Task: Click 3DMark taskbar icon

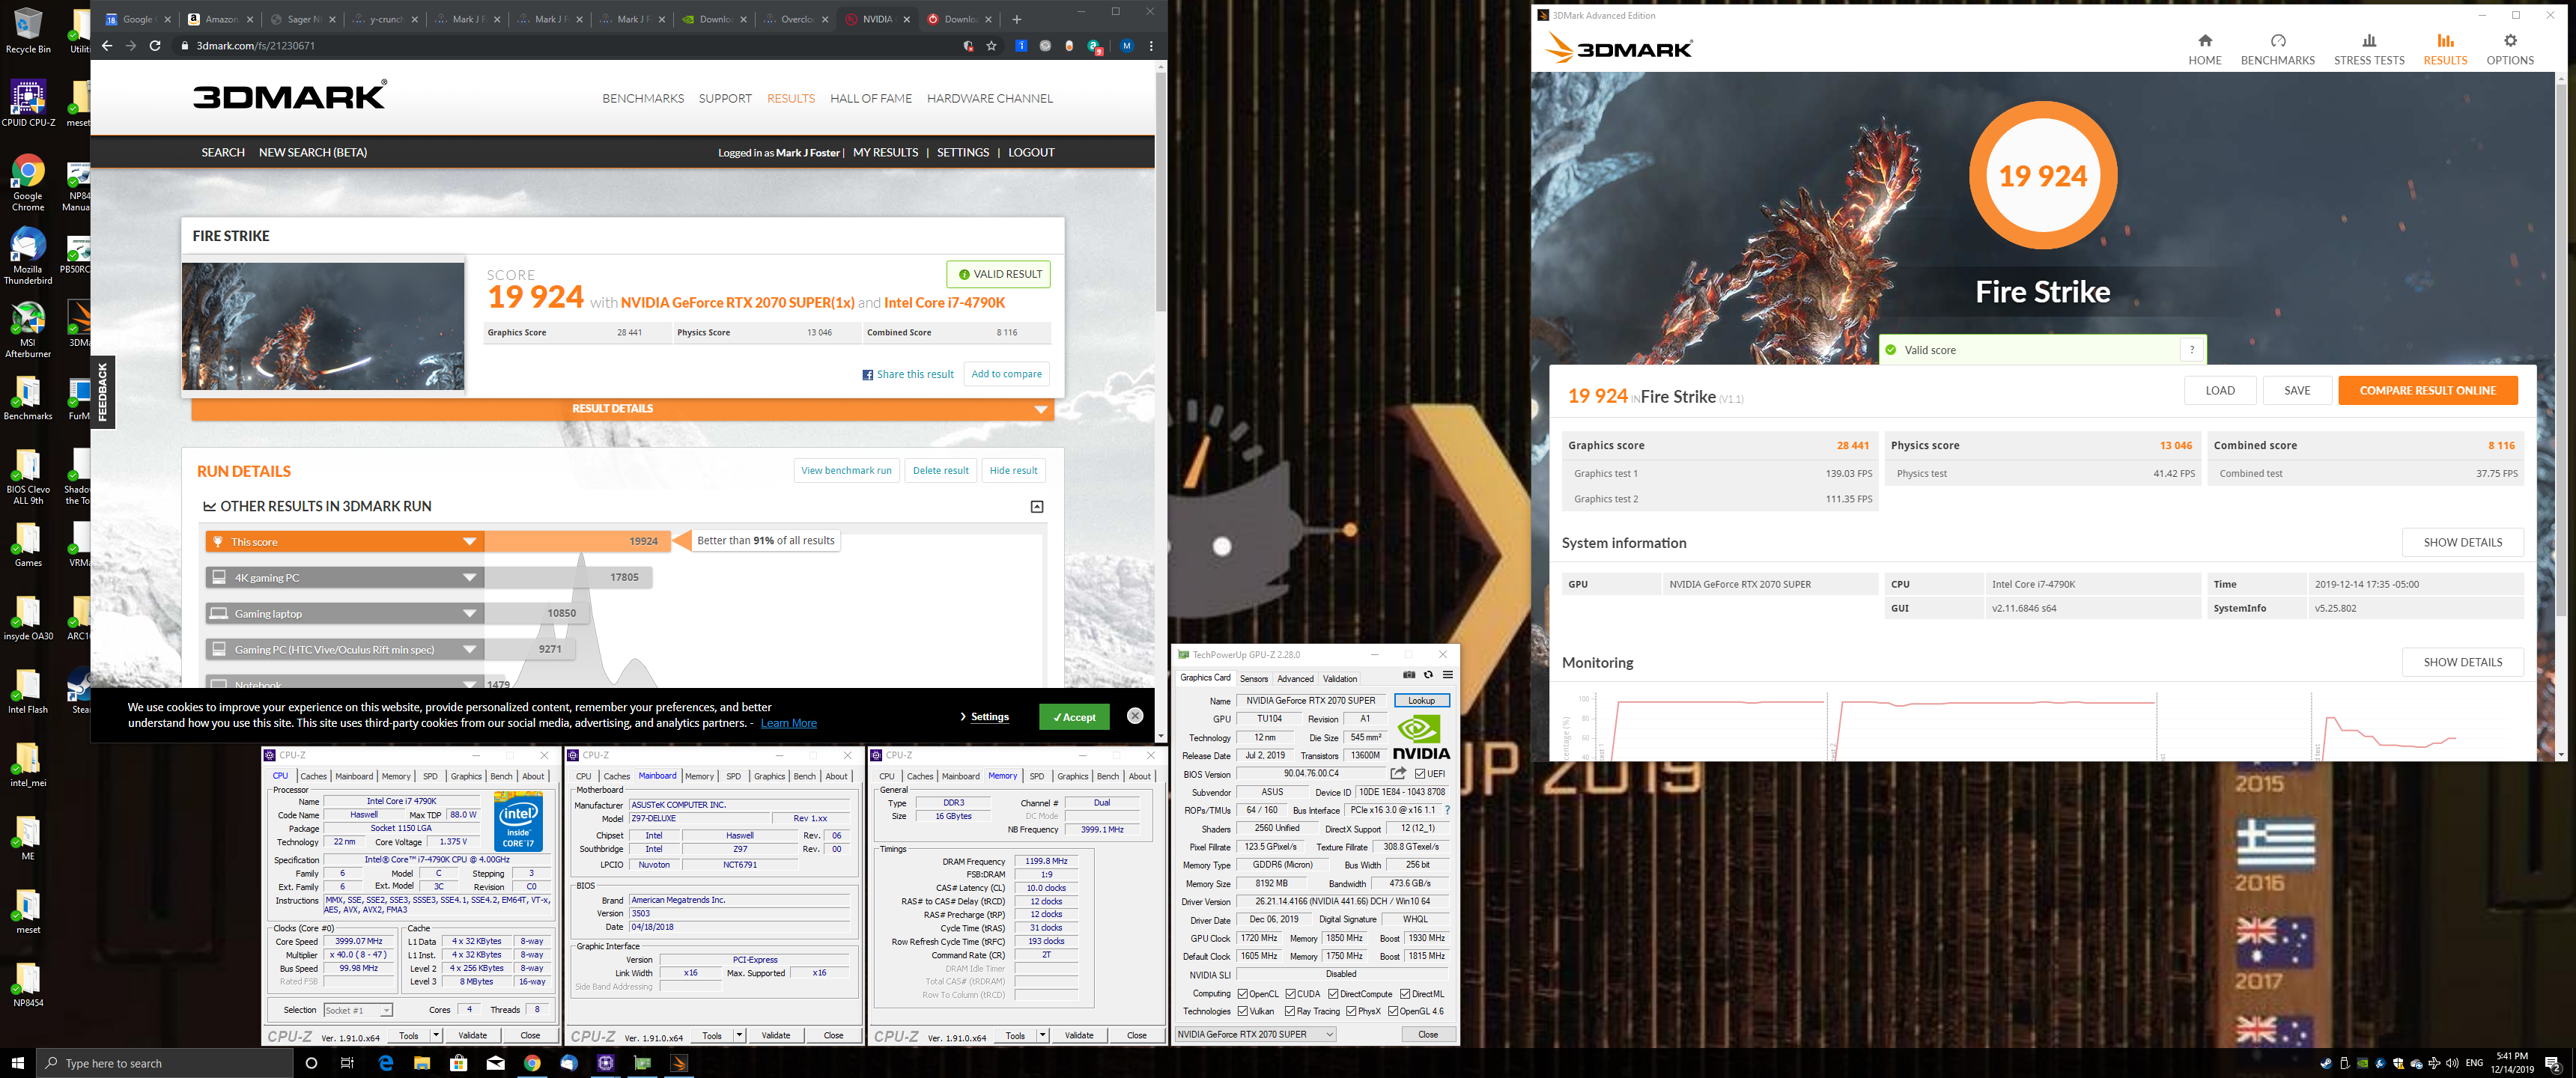Action: [679, 1063]
